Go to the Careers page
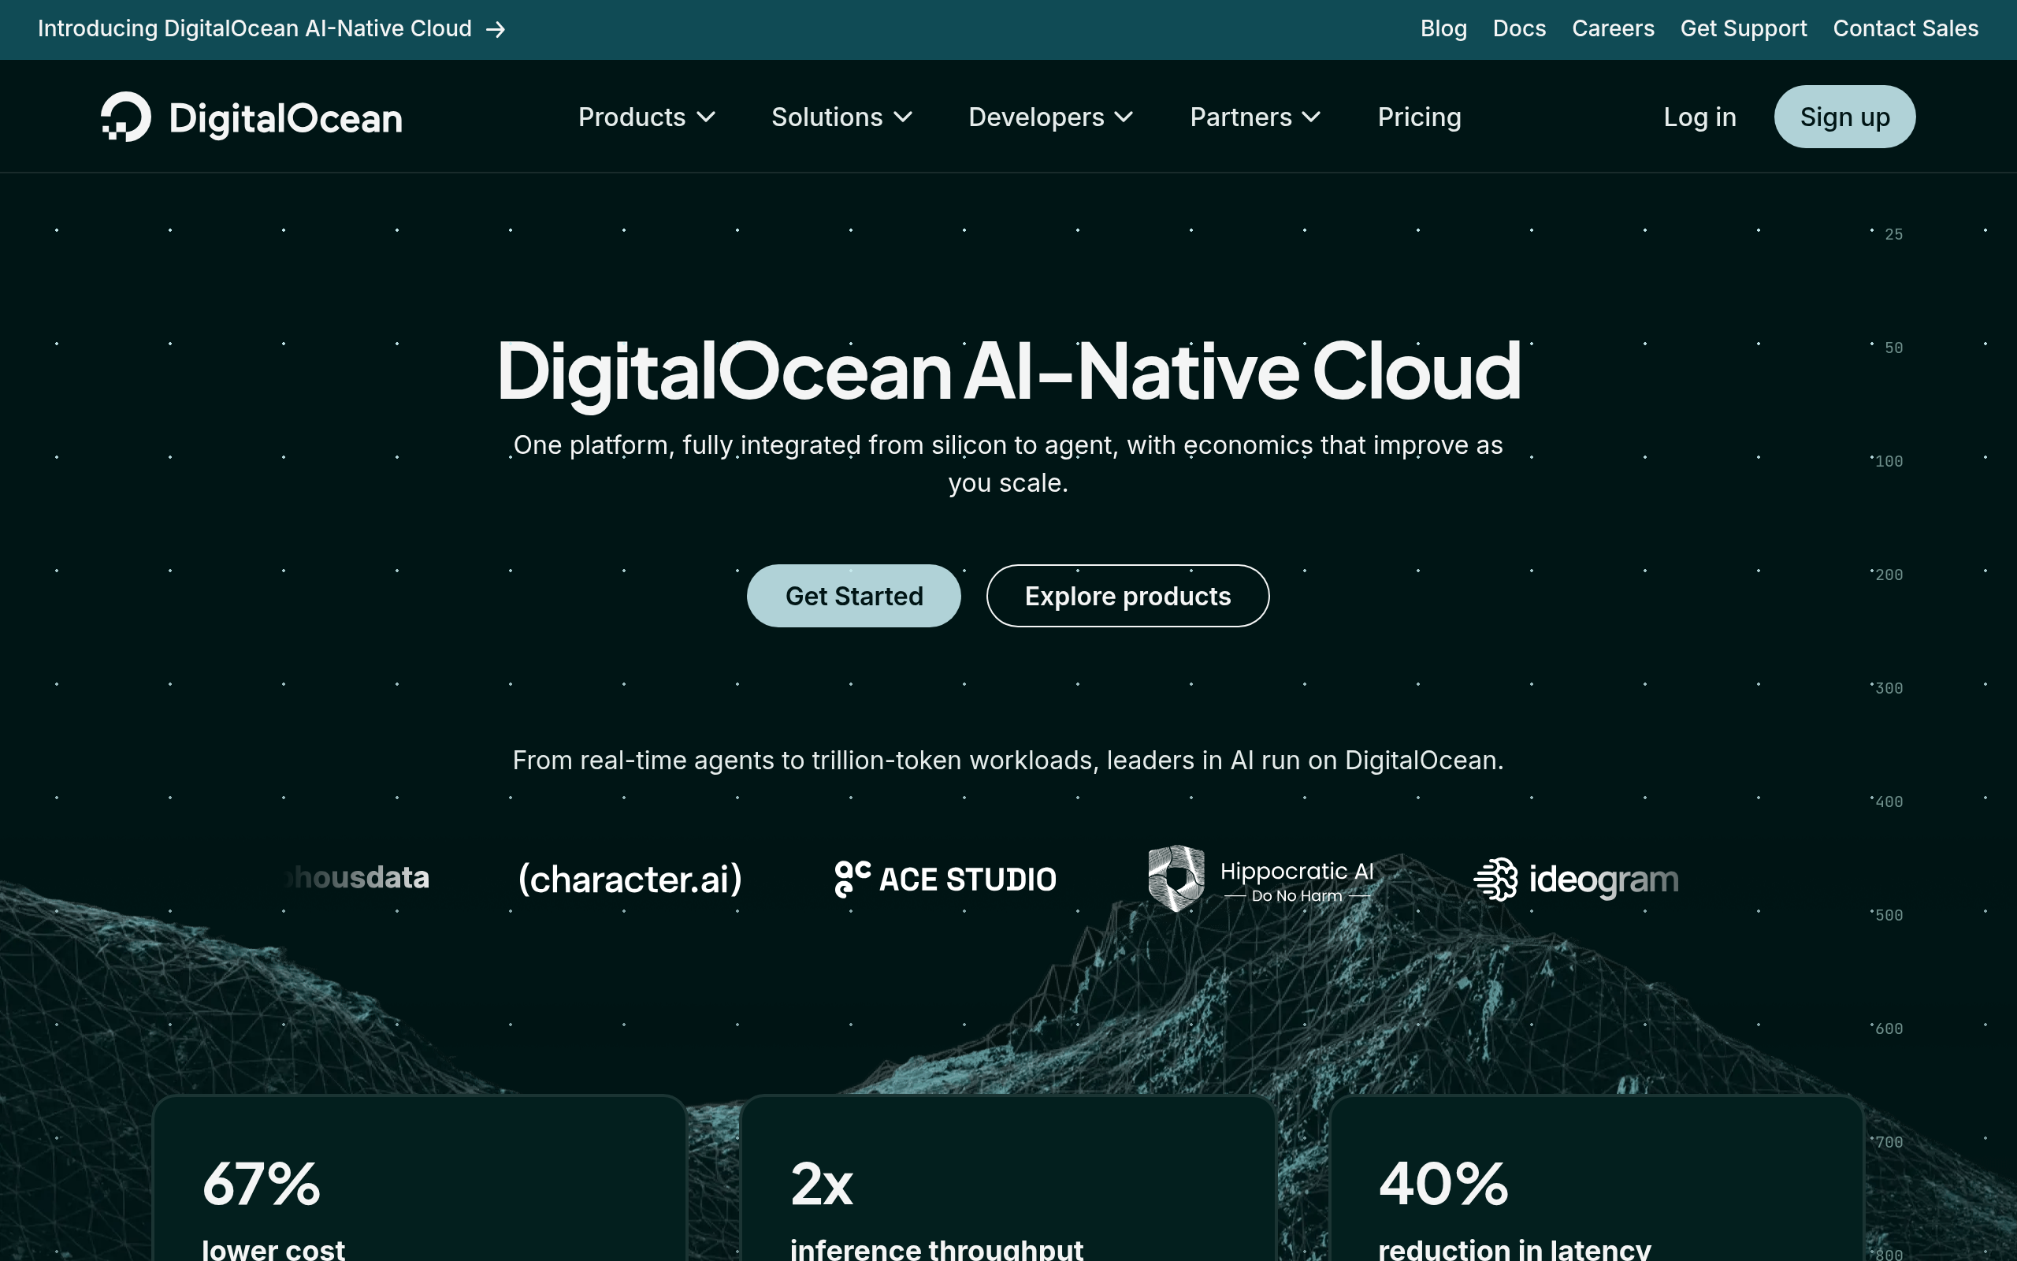This screenshot has width=2017, height=1261. tap(1613, 28)
